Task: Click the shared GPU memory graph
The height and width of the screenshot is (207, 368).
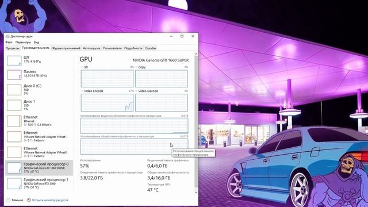Action: pyautogui.click(x=134, y=147)
